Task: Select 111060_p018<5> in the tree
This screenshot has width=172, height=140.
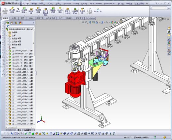Action: click(x=21, y=100)
